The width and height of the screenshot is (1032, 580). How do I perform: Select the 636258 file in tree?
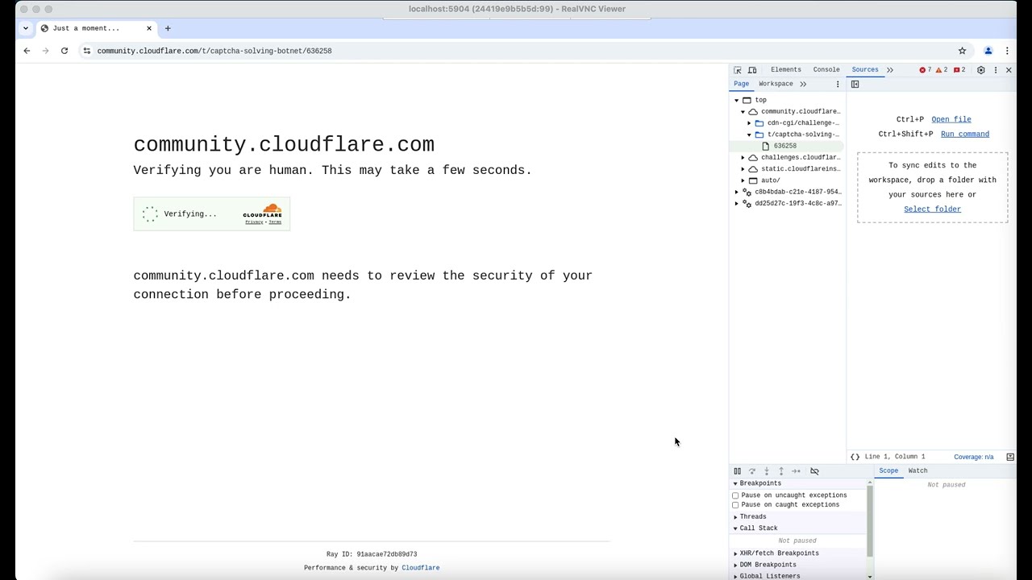[785, 147]
